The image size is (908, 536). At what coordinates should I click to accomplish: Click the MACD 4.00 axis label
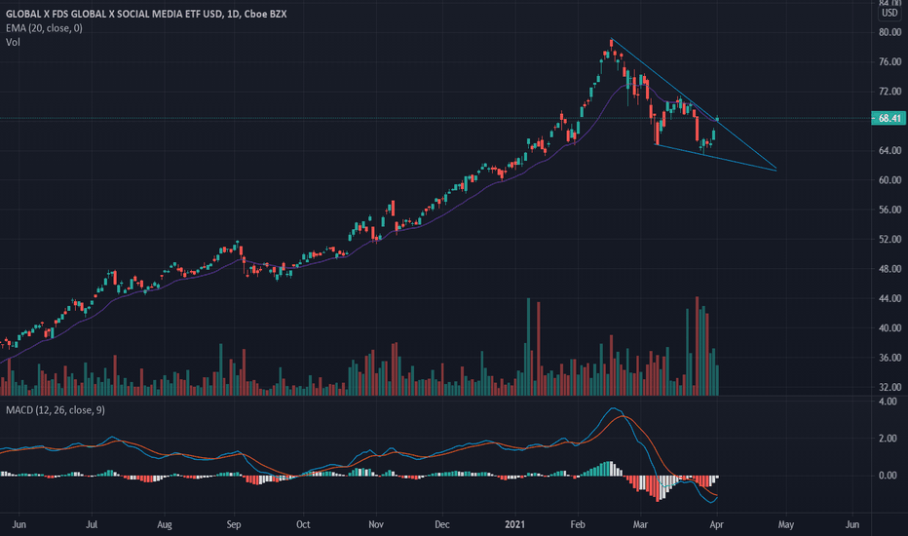[888, 402]
